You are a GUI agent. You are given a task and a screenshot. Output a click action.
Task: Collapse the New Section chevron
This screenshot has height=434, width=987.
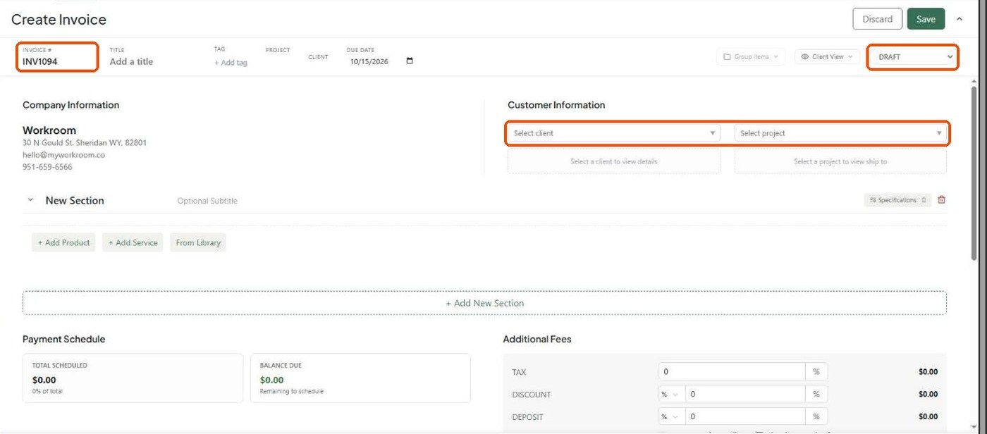point(30,200)
